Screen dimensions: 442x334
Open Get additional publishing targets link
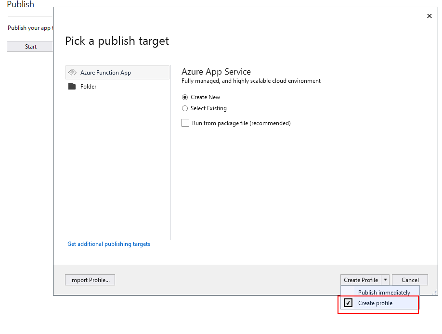pyautogui.click(x=109, y=244)
